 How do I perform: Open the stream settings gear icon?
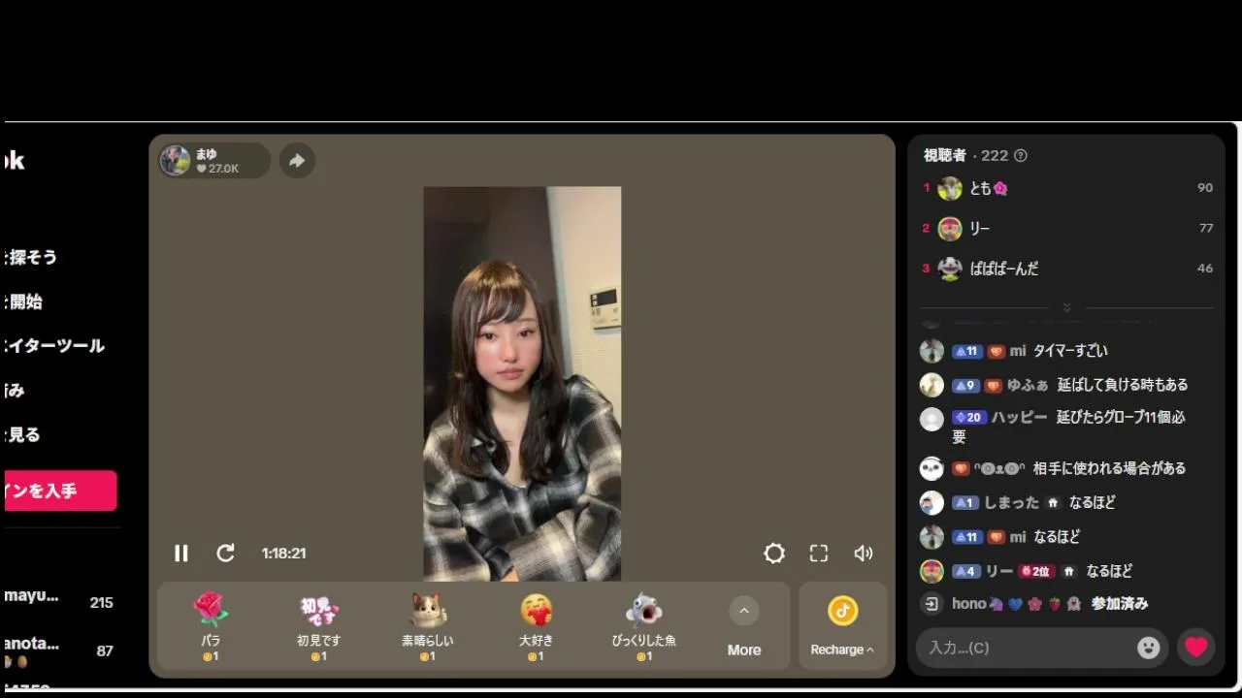[774, 553]
